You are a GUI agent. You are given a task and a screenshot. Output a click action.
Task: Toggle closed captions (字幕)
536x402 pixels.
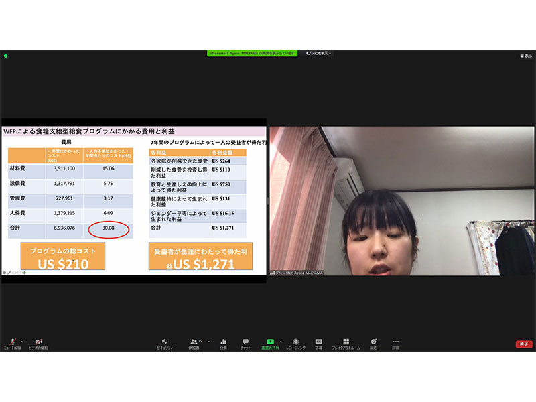click(319, 342)
